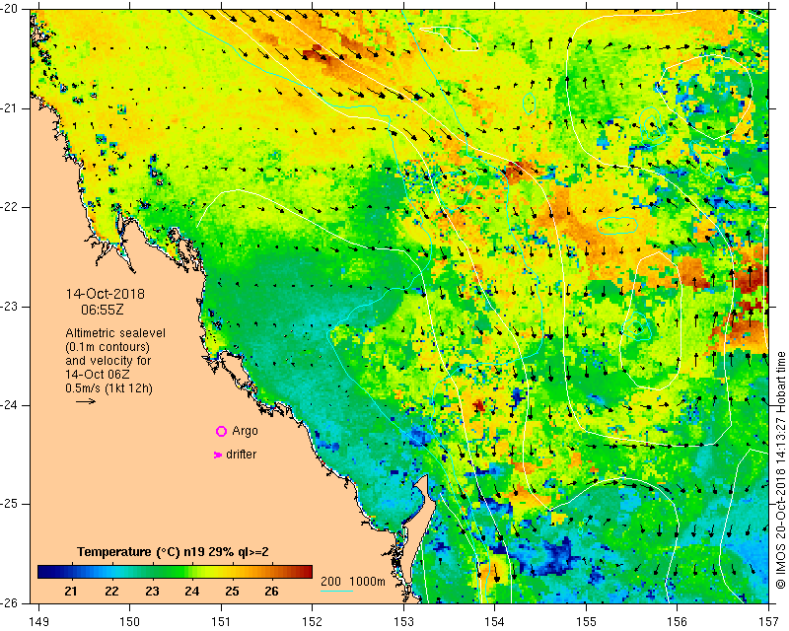Click the longitude '157' axis label

[x=769, y=621]
